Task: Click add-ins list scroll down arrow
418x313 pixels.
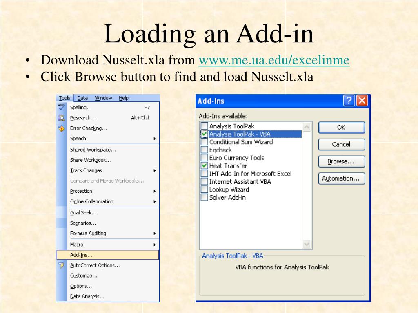Action: 307,244
